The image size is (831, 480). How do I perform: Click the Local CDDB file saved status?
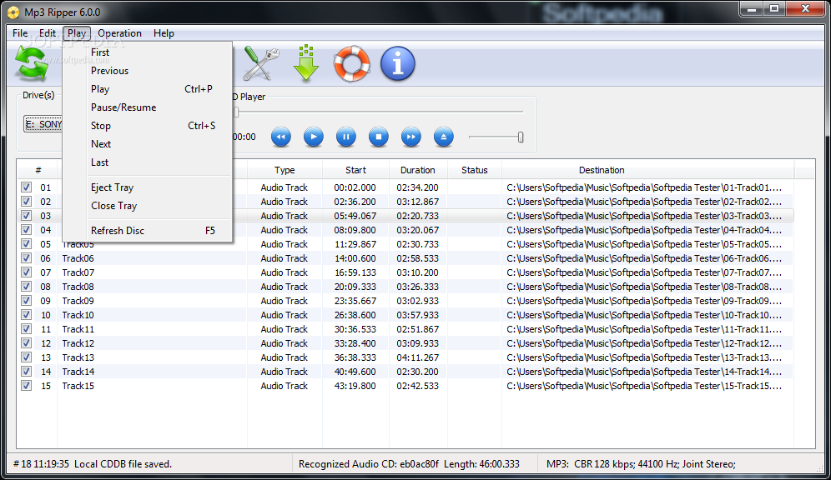(x=123, y=464)
